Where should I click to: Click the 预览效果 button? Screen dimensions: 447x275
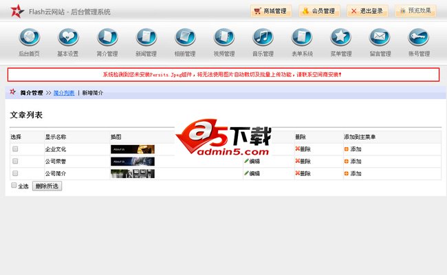[415, 11]
